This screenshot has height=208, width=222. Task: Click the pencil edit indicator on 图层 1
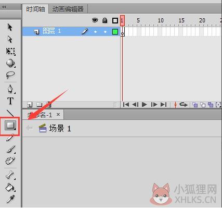[85, 31]
